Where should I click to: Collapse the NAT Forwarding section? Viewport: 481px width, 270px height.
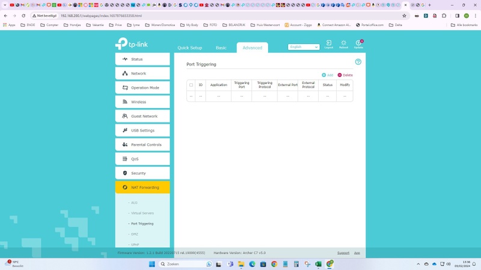pyautogui.click(x=142, y=187)
